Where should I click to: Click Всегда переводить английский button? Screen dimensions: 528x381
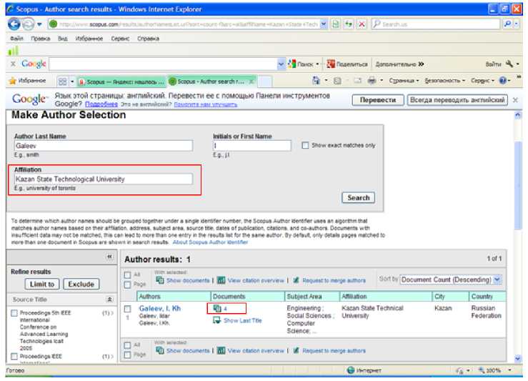pyautogui.click(x=457, y=100)
